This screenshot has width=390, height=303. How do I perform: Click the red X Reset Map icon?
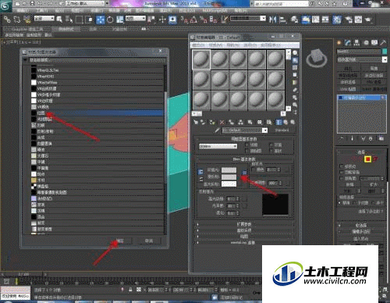click(x=222, y=122)
